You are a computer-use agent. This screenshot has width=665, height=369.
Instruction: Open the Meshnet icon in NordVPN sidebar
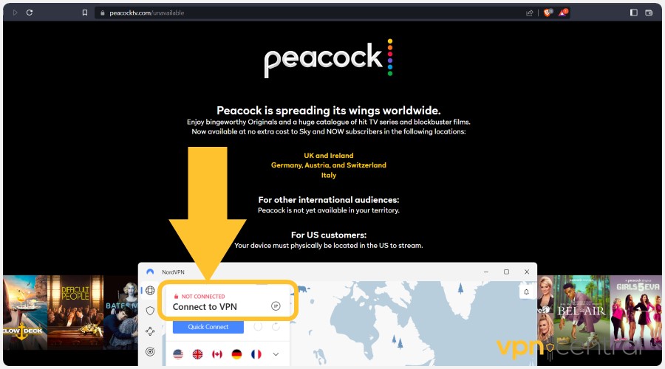coord(150,331)
